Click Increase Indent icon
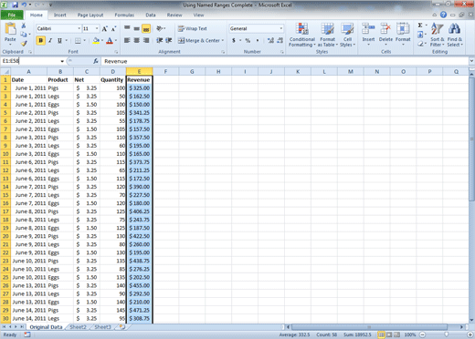The width and height of the screenshot is (475, 339). pyautogui.click(x=169, y=40)
